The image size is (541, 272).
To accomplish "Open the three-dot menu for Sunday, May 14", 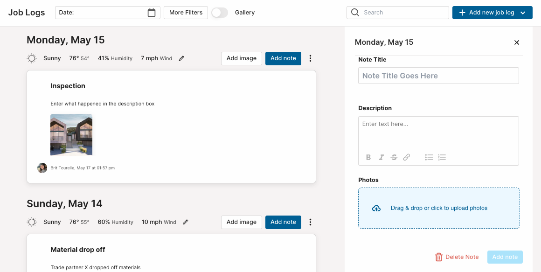I will (310, 222).
